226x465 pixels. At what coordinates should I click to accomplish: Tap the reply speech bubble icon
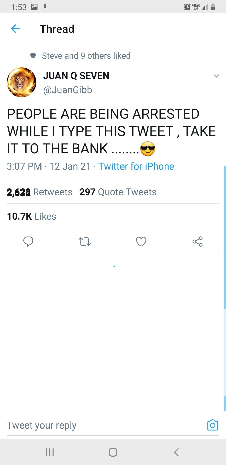click(28, 241)
